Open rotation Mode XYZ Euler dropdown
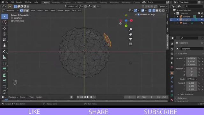Screen dimensions: 204x115 [192, 79]
